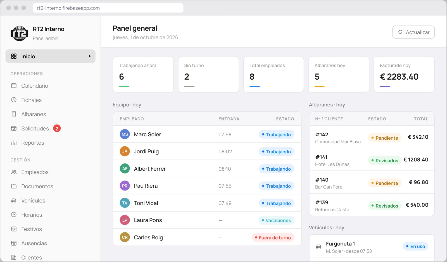Click the MS avatar for Marc Soler
The image size is (447, 262).
[x=125, y=134]
